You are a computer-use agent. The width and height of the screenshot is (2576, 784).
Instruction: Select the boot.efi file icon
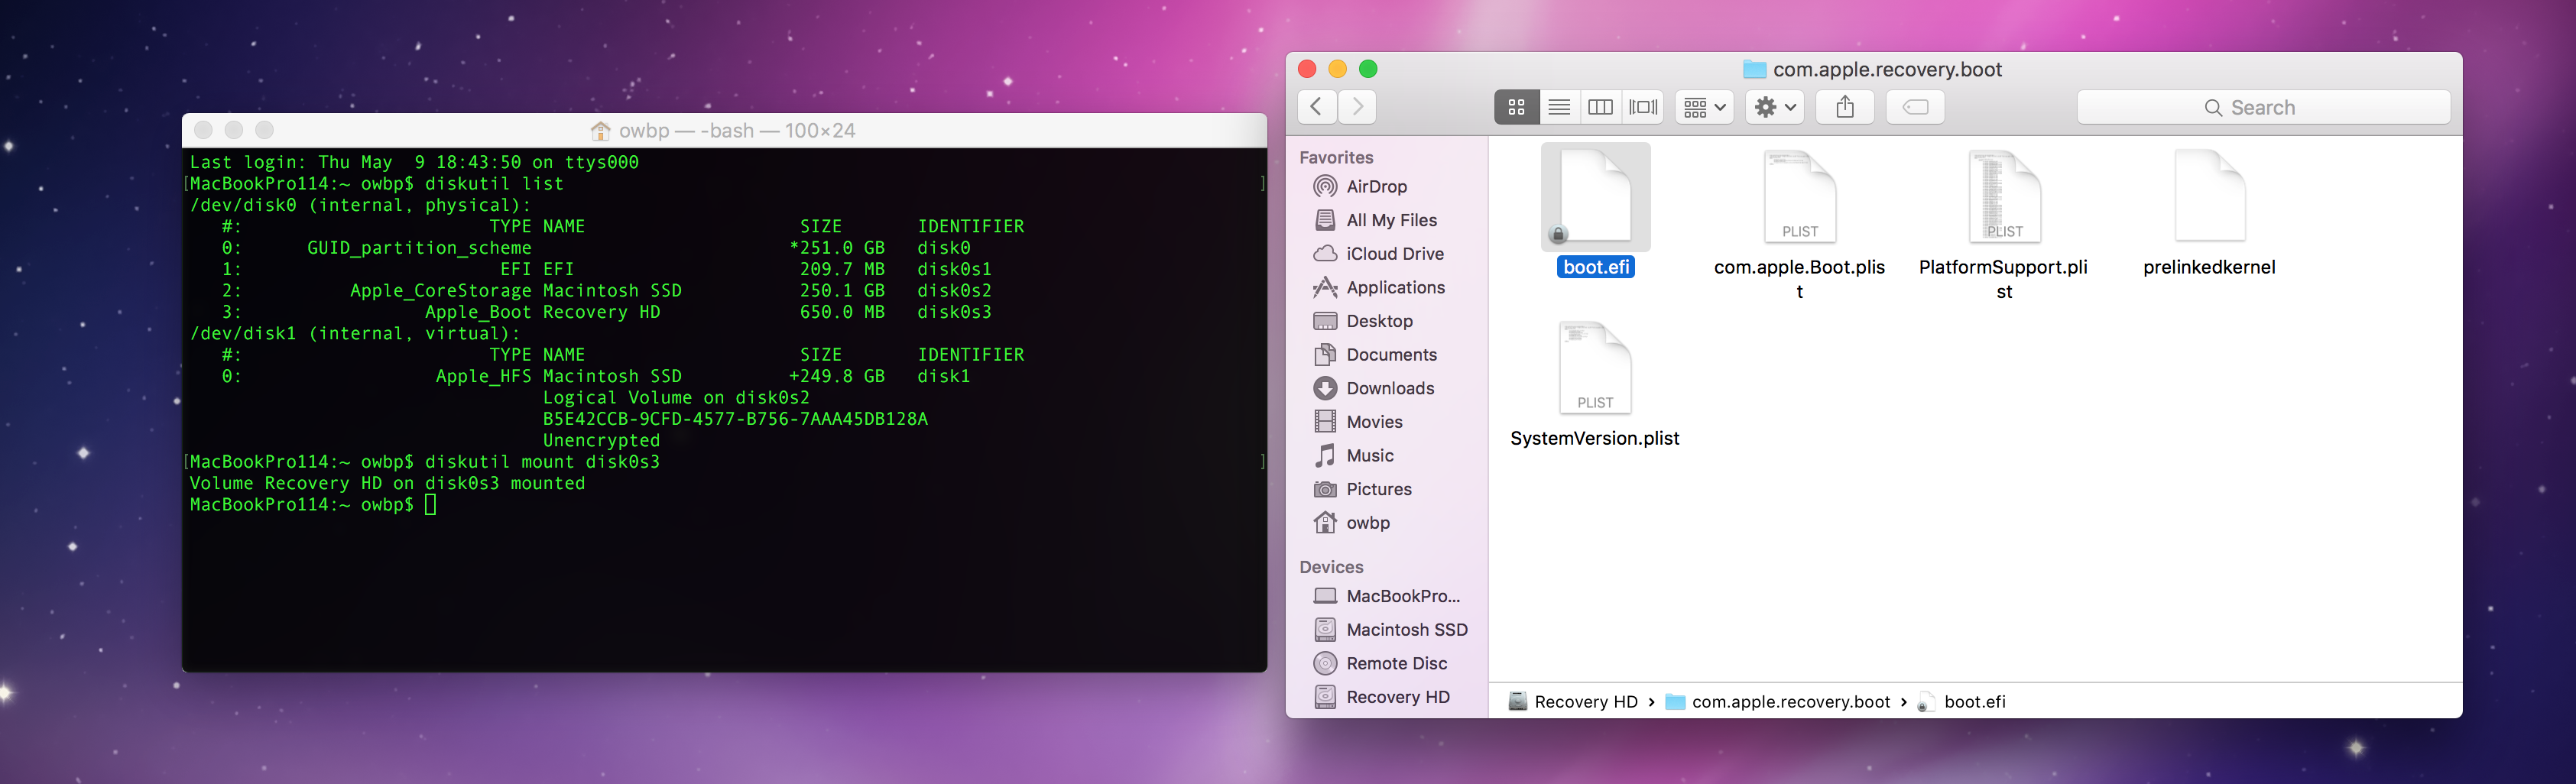(x=1595, y=197)
